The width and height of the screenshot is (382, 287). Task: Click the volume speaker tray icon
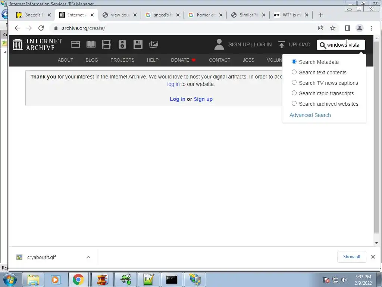click(x=344, y=280)
